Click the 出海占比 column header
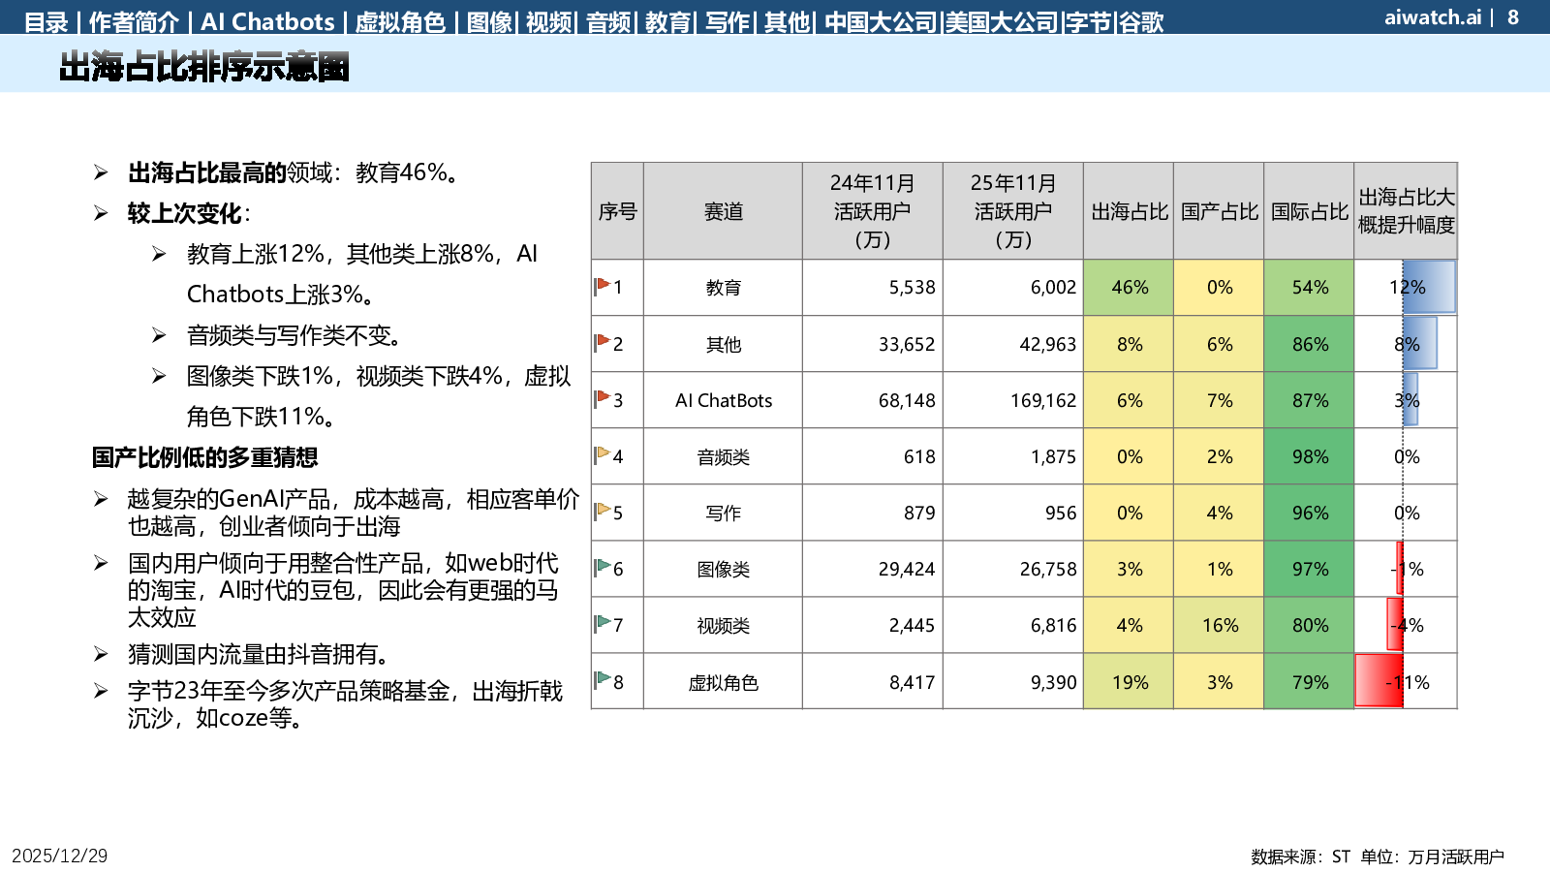Viewport: 1550px width, 872px height. [1129, 211]
